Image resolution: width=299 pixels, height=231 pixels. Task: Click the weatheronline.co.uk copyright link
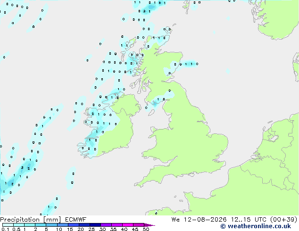[x=256, y=226]
